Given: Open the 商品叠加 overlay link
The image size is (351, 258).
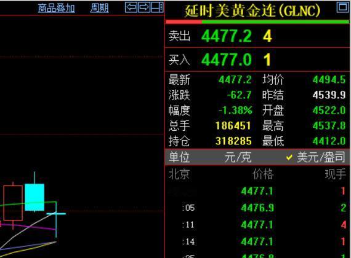Looking at the screenshot, I should coord(56,9).
